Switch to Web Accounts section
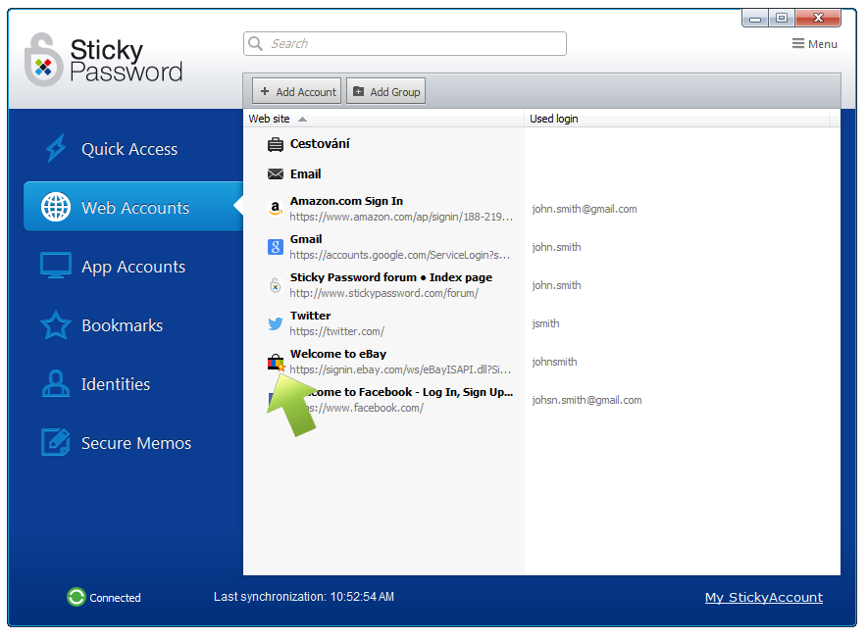This screenshot has height=639, width=867. click(x=133, y=207)
